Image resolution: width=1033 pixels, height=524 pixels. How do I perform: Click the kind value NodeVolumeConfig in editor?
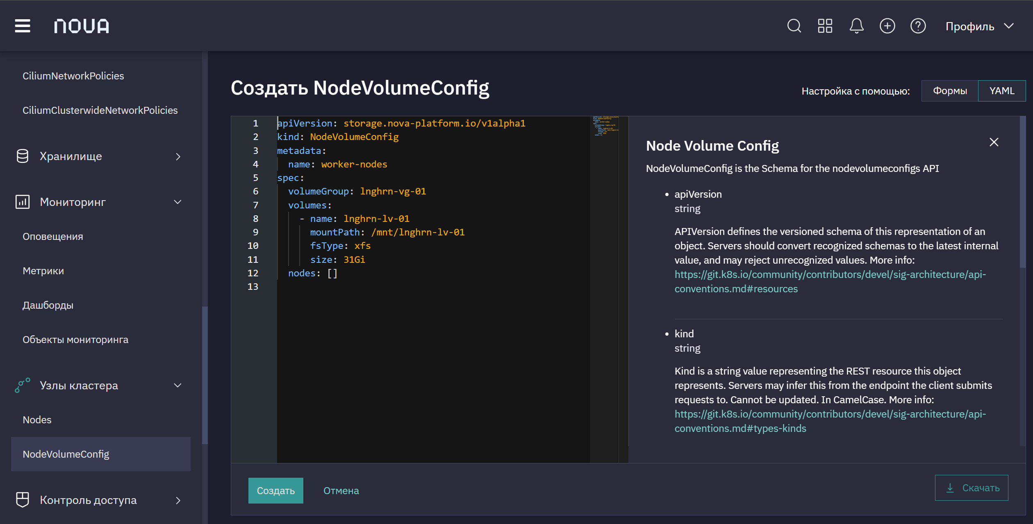point(354,137)
